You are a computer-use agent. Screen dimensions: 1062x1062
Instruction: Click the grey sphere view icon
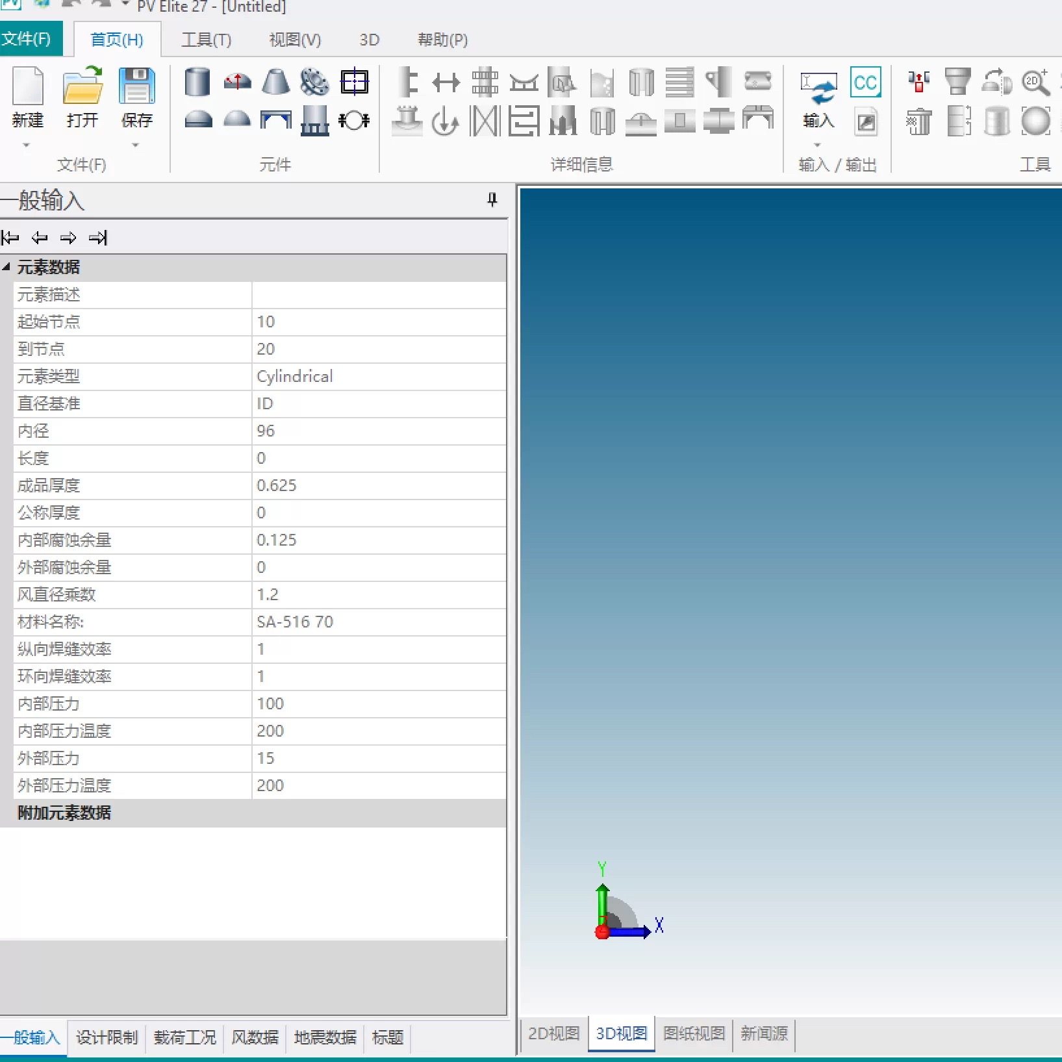[1036, 121]
